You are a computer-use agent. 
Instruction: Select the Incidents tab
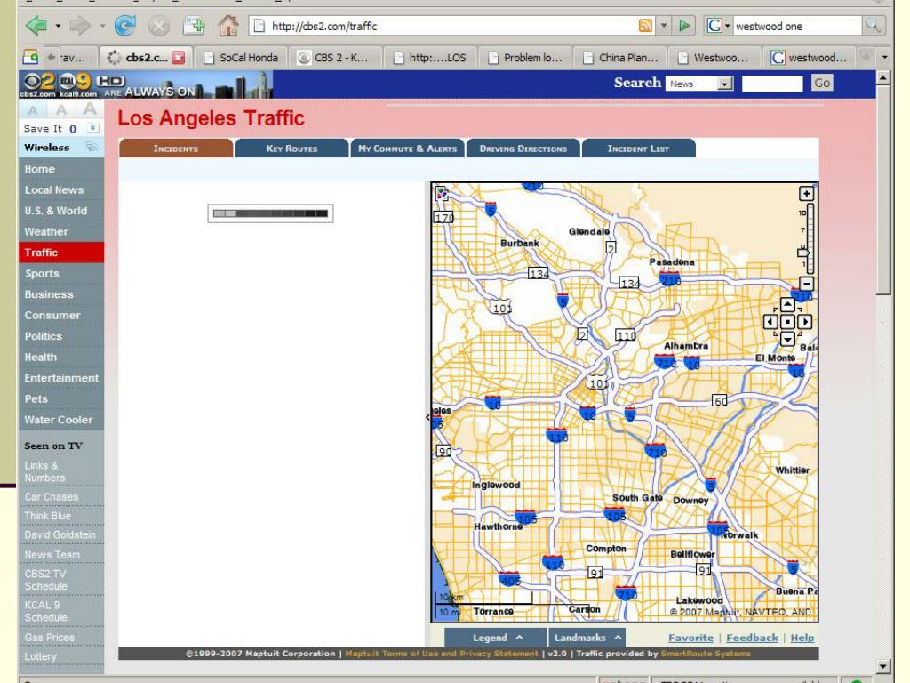click(176, 149)
